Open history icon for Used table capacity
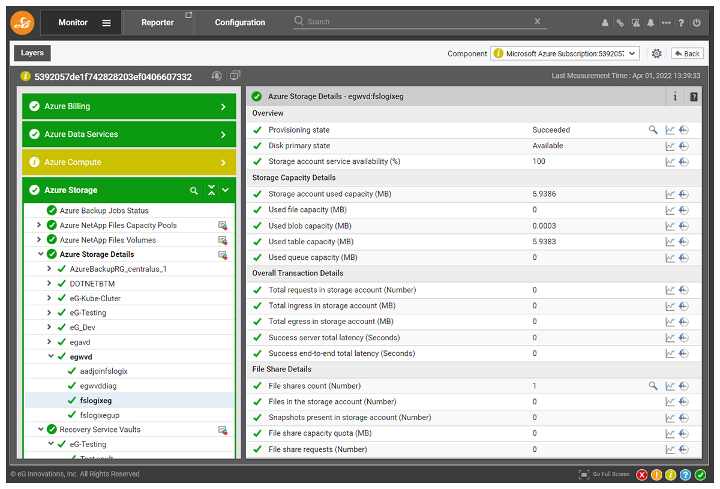This screenshot has width=720, height=489. [x=683, y=242]
